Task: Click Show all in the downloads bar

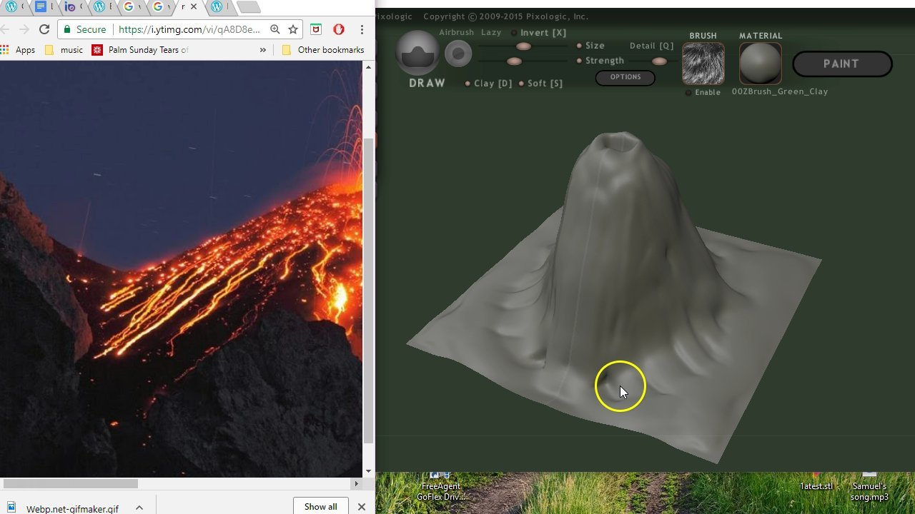Action: pyautogui.click(x=320, y=506)
